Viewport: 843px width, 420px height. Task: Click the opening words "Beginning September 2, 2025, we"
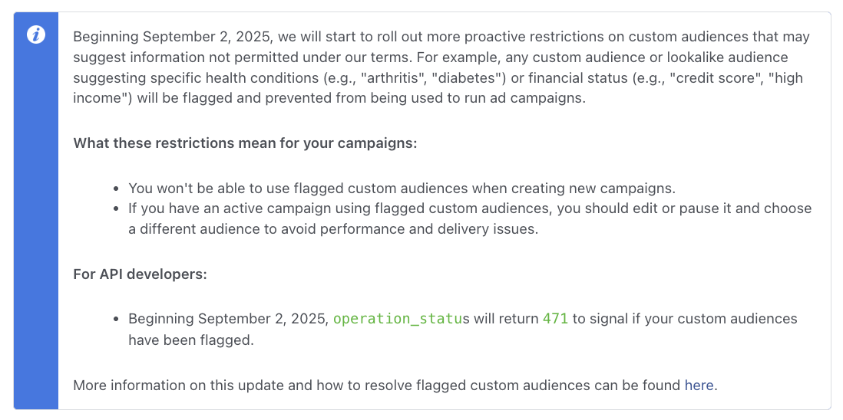click(x=174, y=37)
